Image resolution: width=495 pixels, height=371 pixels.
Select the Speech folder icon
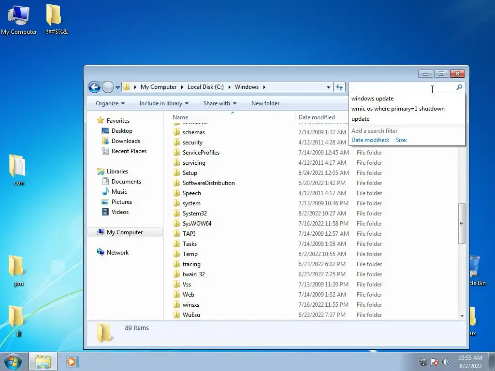point(177,193)
